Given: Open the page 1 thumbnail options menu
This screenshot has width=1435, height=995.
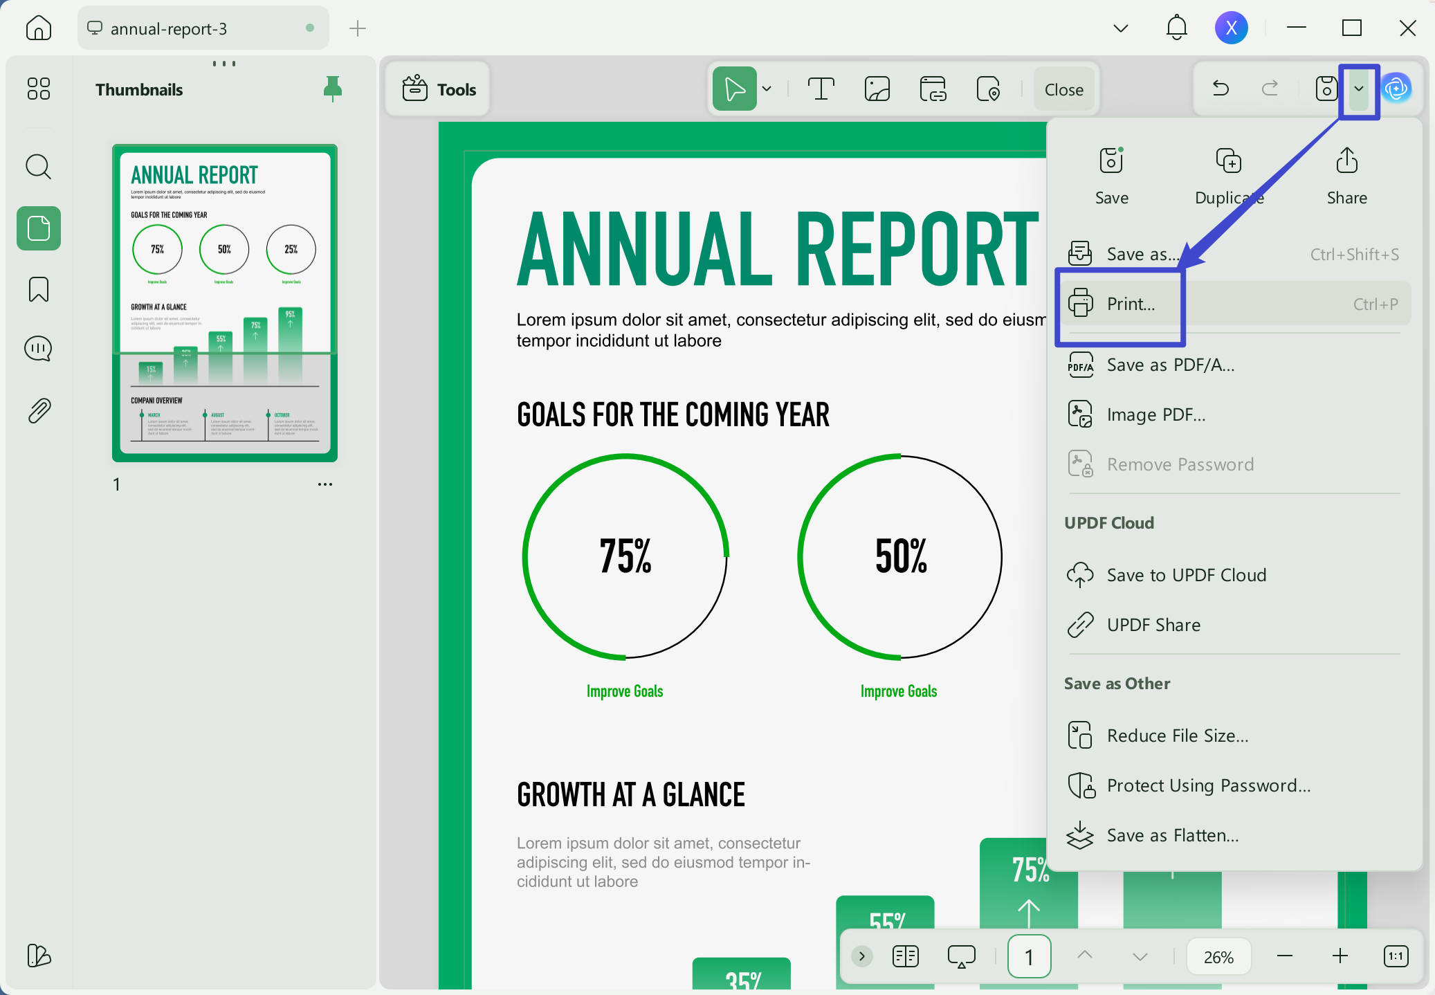Looking at the screenshot, I should [325, 484].
